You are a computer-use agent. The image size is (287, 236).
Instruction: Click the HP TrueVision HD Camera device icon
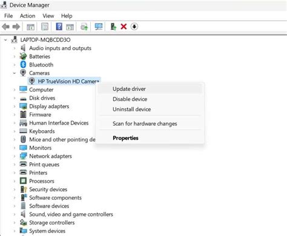coord(31,81)
